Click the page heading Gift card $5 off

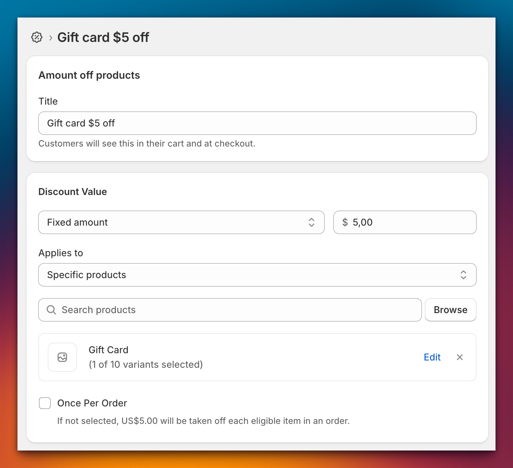click(x=103, y=37)
